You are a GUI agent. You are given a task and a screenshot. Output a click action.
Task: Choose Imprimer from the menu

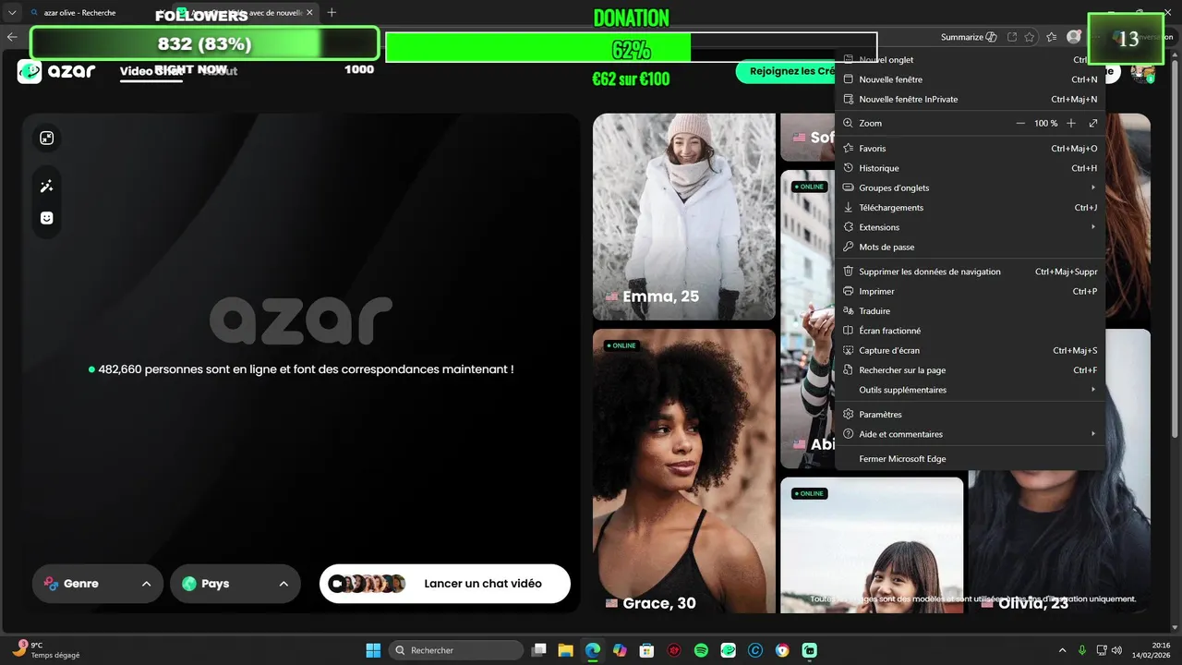coord(970,291)
